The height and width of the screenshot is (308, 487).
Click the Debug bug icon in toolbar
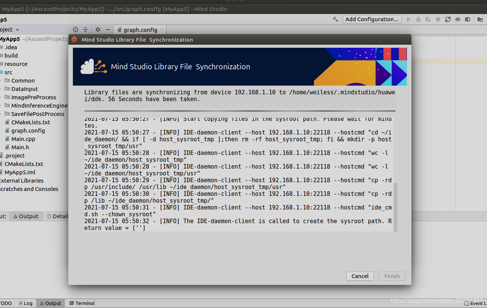click(418, 19)
